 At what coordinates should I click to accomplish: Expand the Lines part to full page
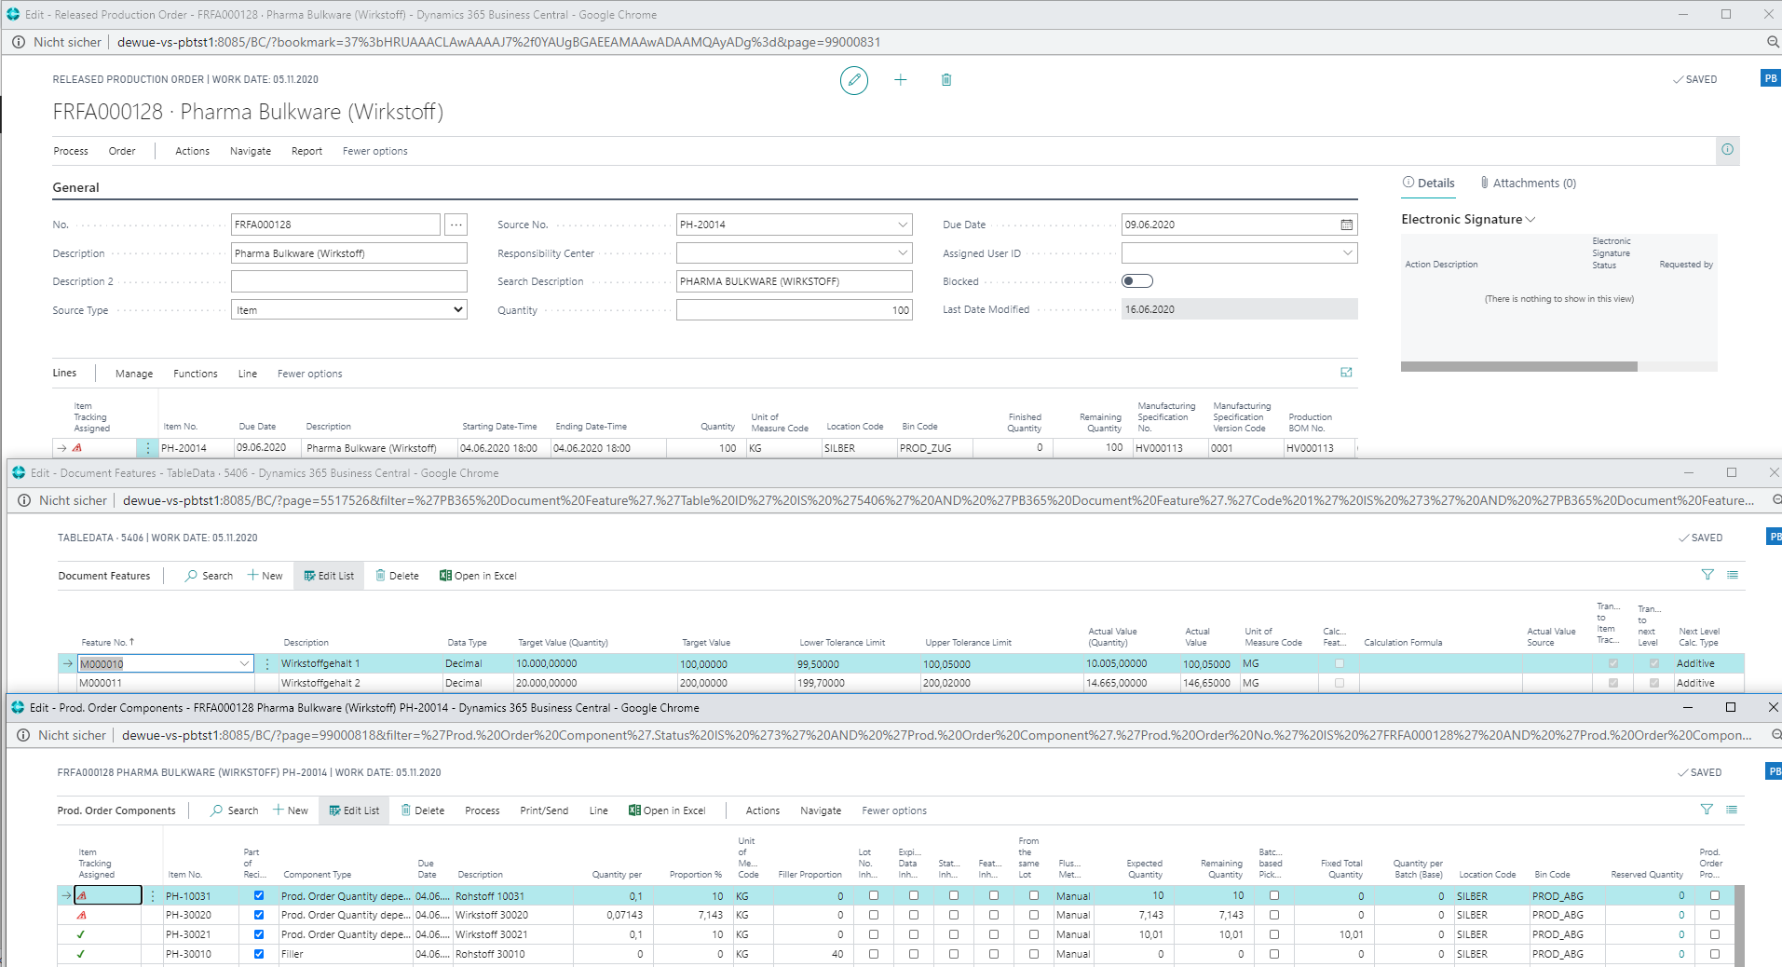[x=1346, y=373]
